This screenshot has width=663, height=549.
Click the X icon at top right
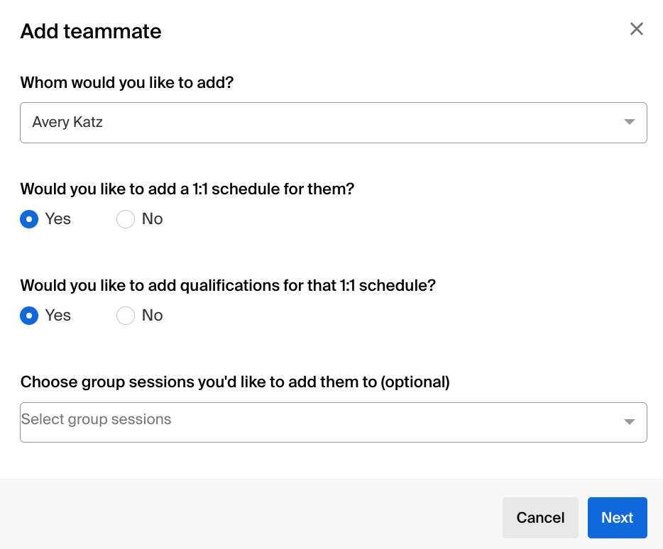click(x=636, y=29)
